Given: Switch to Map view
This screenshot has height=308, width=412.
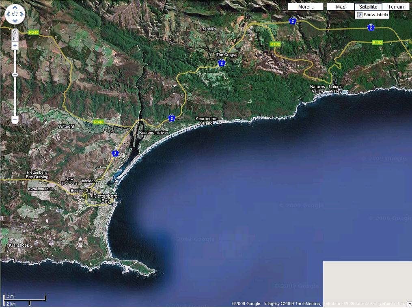Looking at the screenshot, I should click(341, 7).
